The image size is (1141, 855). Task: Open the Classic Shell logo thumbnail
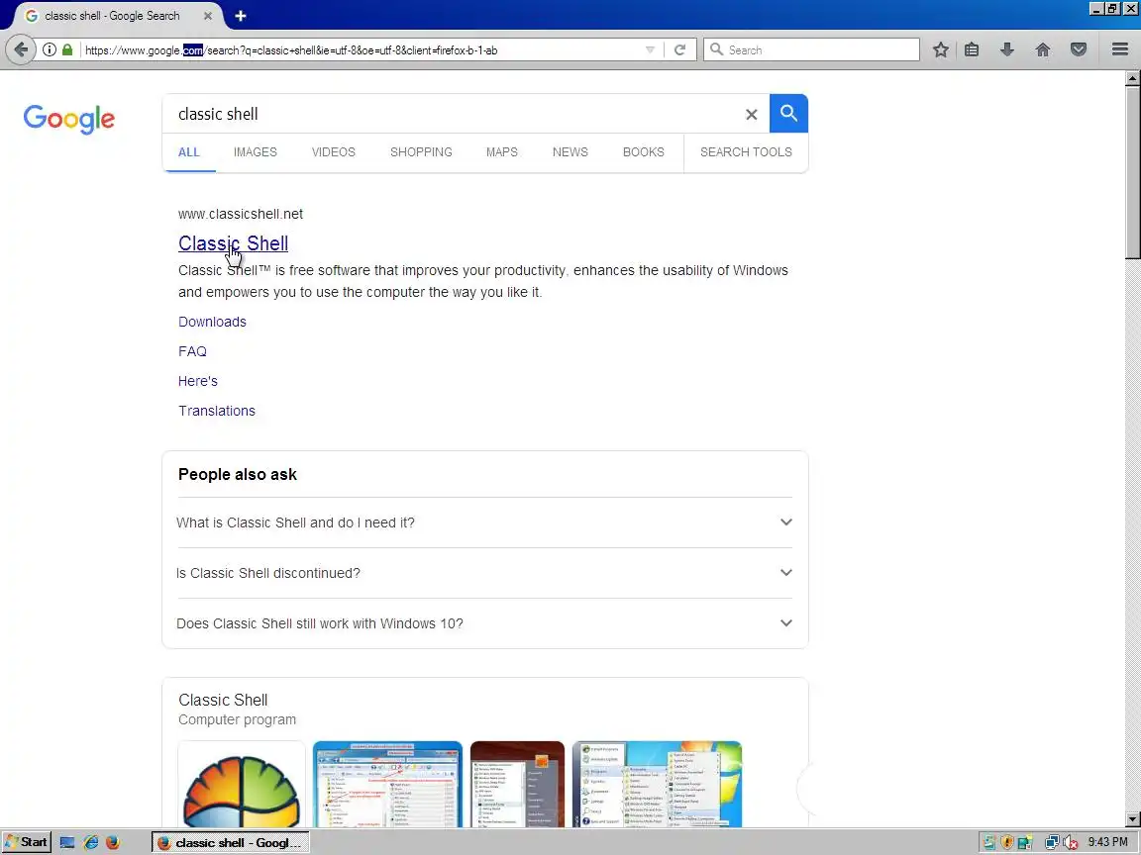(x=242, y=785)
